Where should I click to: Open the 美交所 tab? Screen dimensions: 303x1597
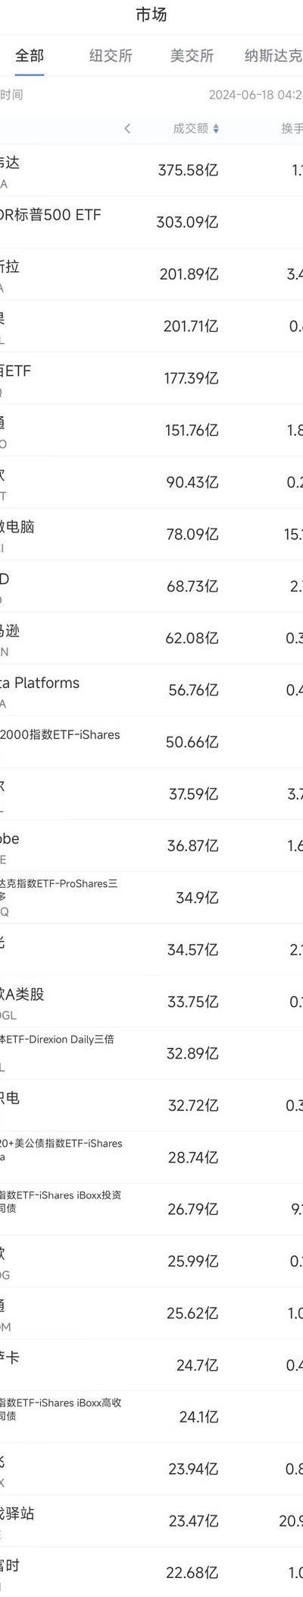coord(192,55)
